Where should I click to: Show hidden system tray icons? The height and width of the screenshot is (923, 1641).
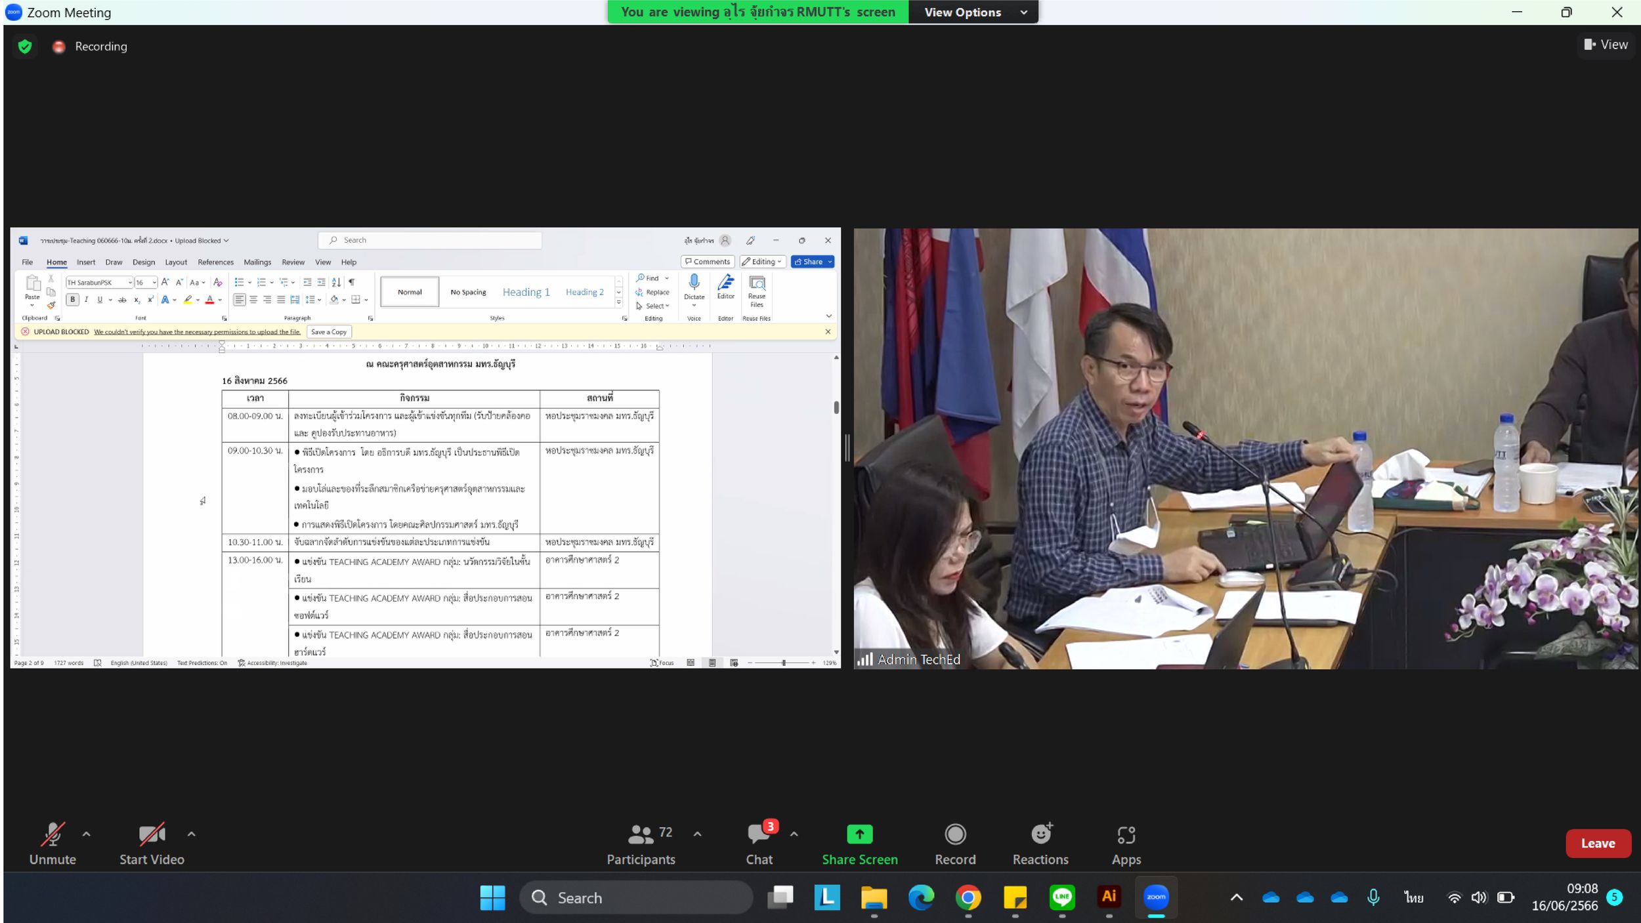[1236, 897]
